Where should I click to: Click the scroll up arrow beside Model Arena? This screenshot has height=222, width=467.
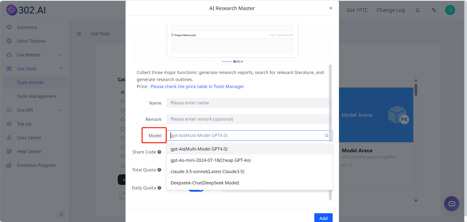click(416, 80)
